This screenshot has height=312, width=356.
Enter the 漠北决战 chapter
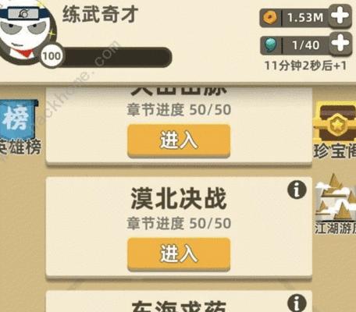(x=179, y=254)
